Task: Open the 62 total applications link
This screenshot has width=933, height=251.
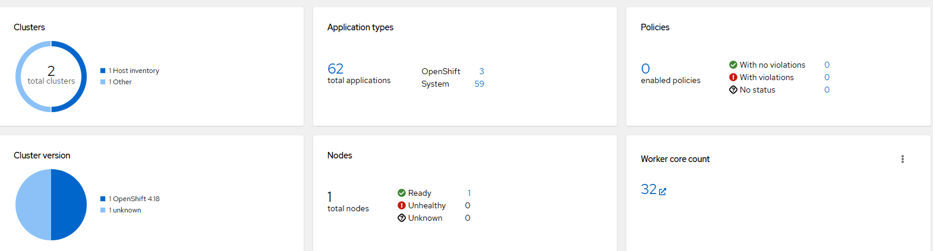Action: click(335, 69)
